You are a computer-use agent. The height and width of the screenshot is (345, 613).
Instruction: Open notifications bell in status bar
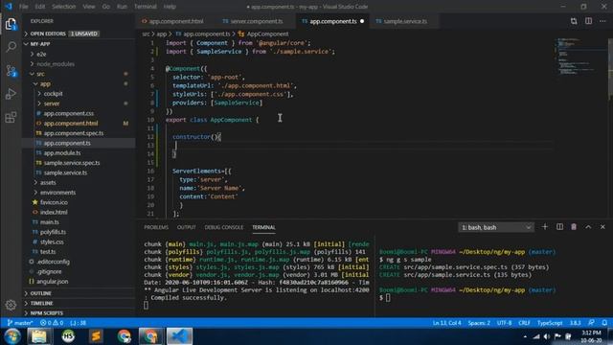(x=604, y=323)
